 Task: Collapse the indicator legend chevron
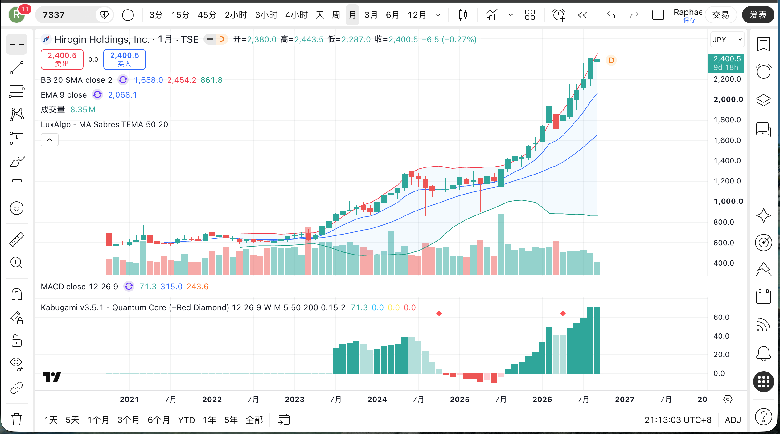coord(50,140)
